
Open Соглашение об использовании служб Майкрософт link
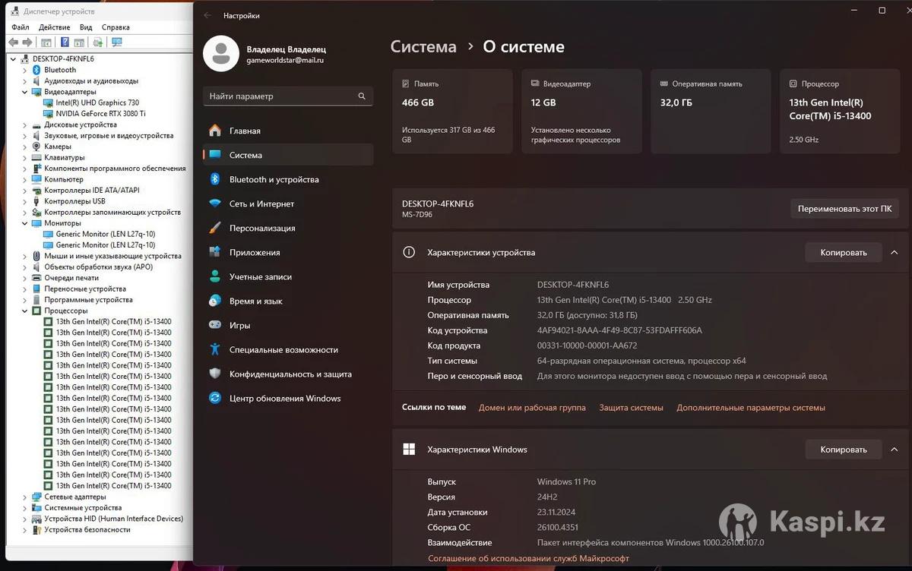tap(528, 558)
